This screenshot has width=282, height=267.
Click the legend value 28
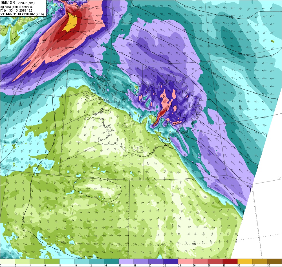pos(209,266)
